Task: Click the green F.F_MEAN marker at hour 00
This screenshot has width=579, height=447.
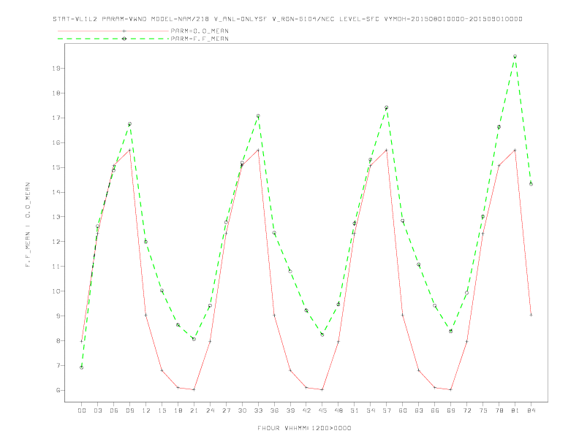Action: 82,367
